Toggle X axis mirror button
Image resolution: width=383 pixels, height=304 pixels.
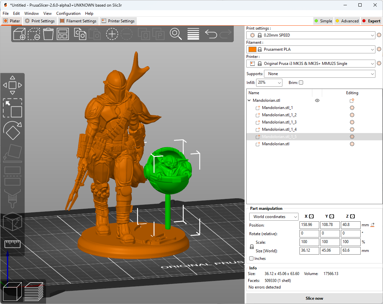[x=311, y=216]
